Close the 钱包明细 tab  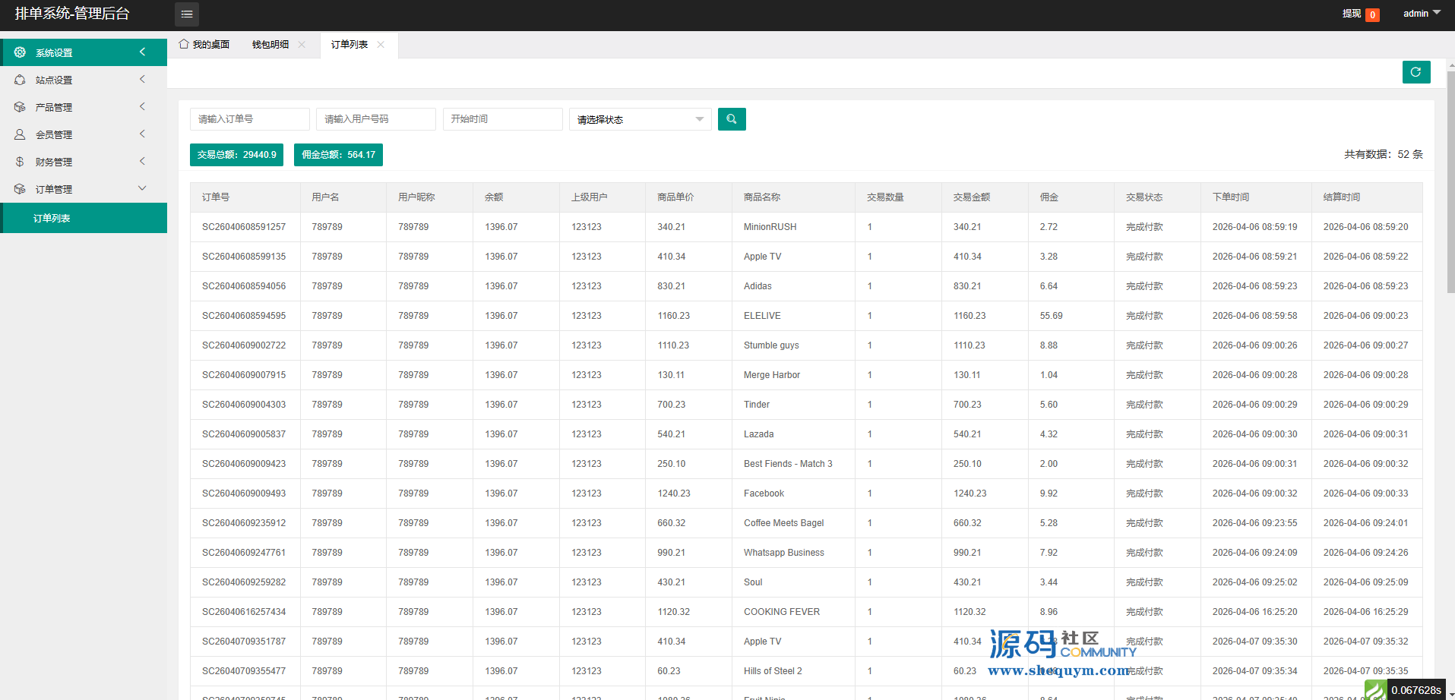[x=302, y=45]
